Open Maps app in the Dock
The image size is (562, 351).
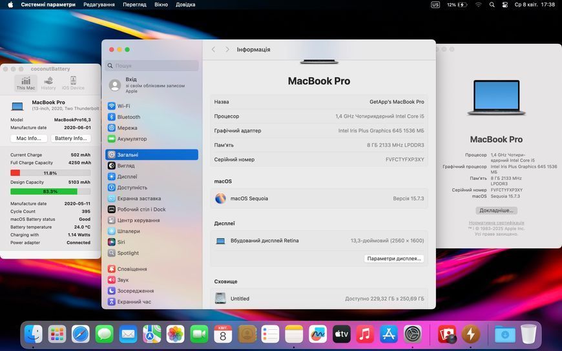[152, 334]
